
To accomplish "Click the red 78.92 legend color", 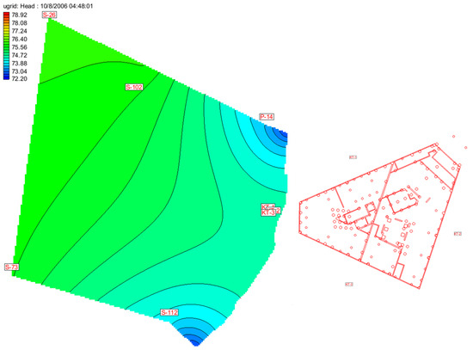I will [x=6, y=14].
